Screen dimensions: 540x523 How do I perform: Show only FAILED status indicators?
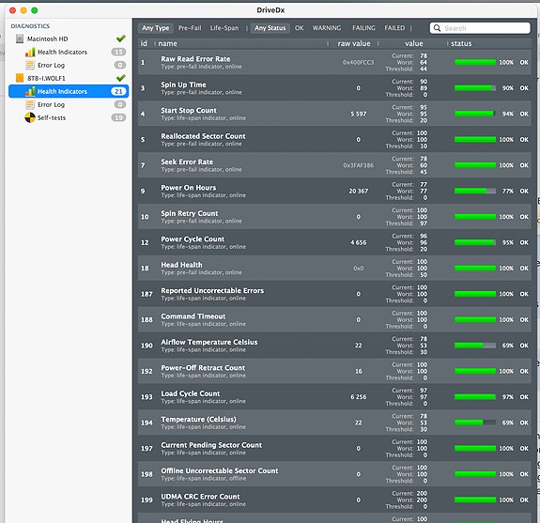coord(394,28)
